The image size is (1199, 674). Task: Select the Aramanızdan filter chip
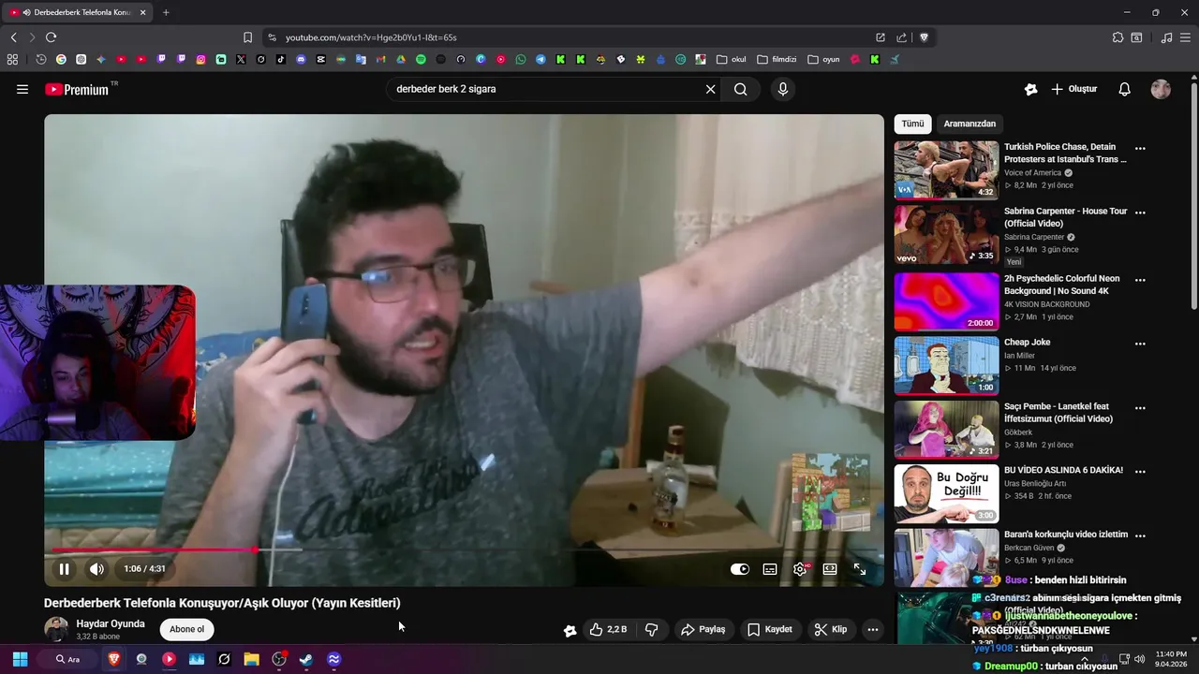(x=970, y=124)
